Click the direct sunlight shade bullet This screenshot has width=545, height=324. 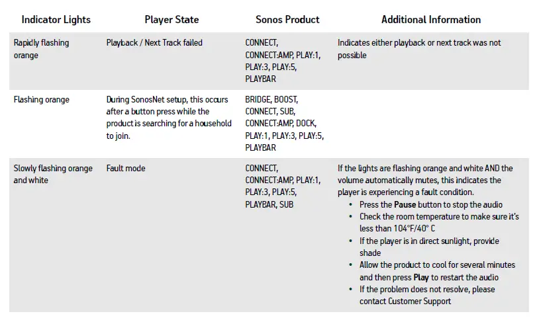click(x=428, y=247)
